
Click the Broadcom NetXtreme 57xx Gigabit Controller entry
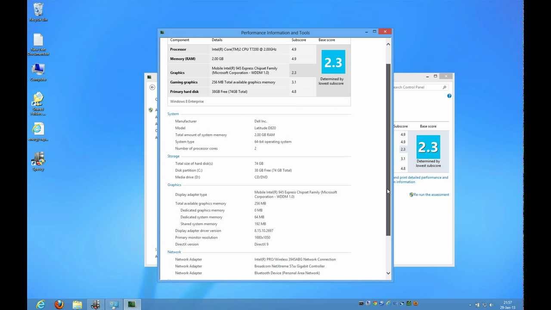[x=290, y=267]
